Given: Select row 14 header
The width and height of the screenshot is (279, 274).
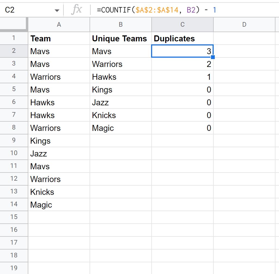Looking at the screenshot, I should click(14, 204).
